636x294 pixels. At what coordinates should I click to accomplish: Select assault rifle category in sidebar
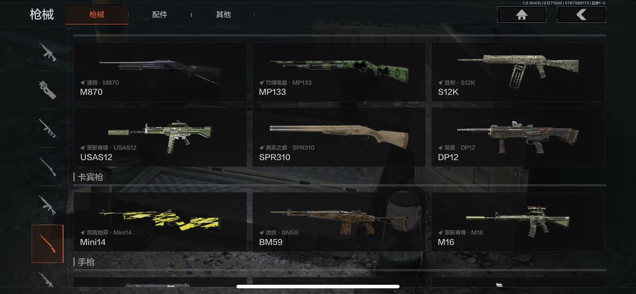47,52
